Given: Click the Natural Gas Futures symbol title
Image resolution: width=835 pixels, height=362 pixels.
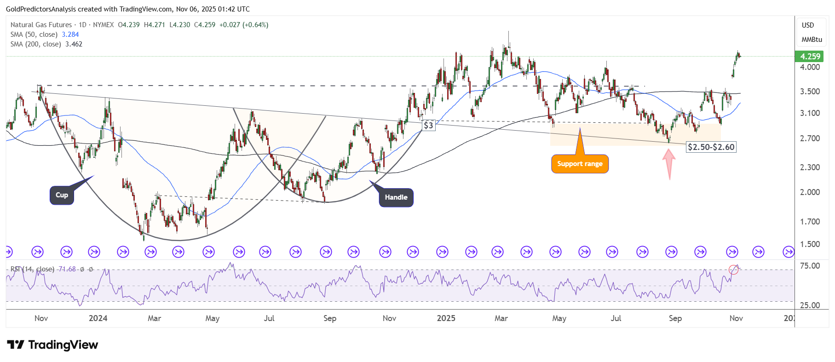Looking at the screenshot, I should tap(41, 25).
